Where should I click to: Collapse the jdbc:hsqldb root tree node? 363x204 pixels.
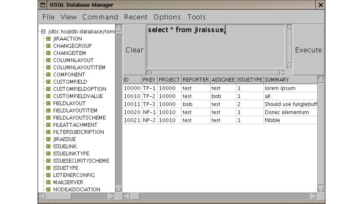pyautogui.click(x=43, y=31)
